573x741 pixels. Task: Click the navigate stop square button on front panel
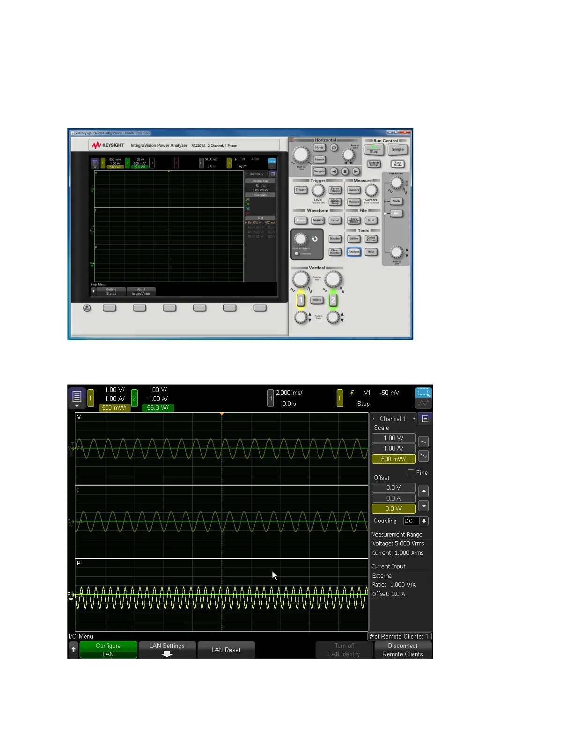pos(345,171)
